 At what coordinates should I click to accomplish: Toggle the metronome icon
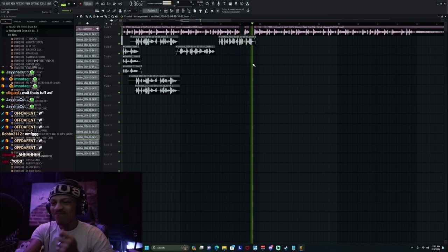[97, 4]
